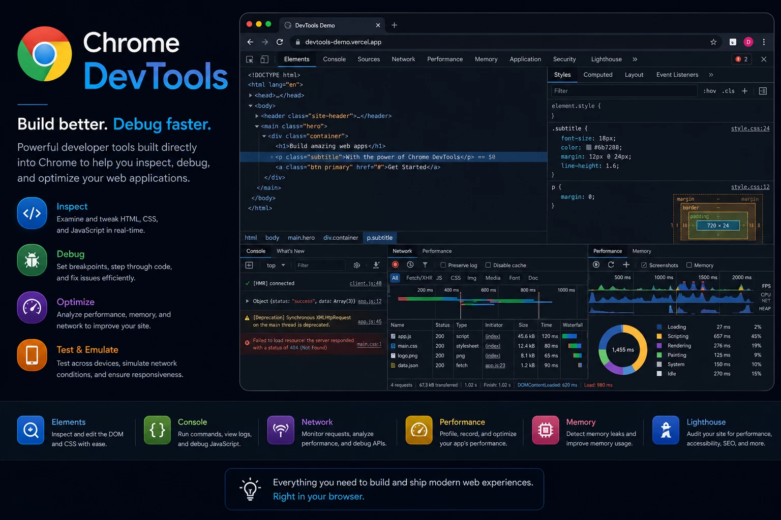Open Chrome three-dot menu

764,42
